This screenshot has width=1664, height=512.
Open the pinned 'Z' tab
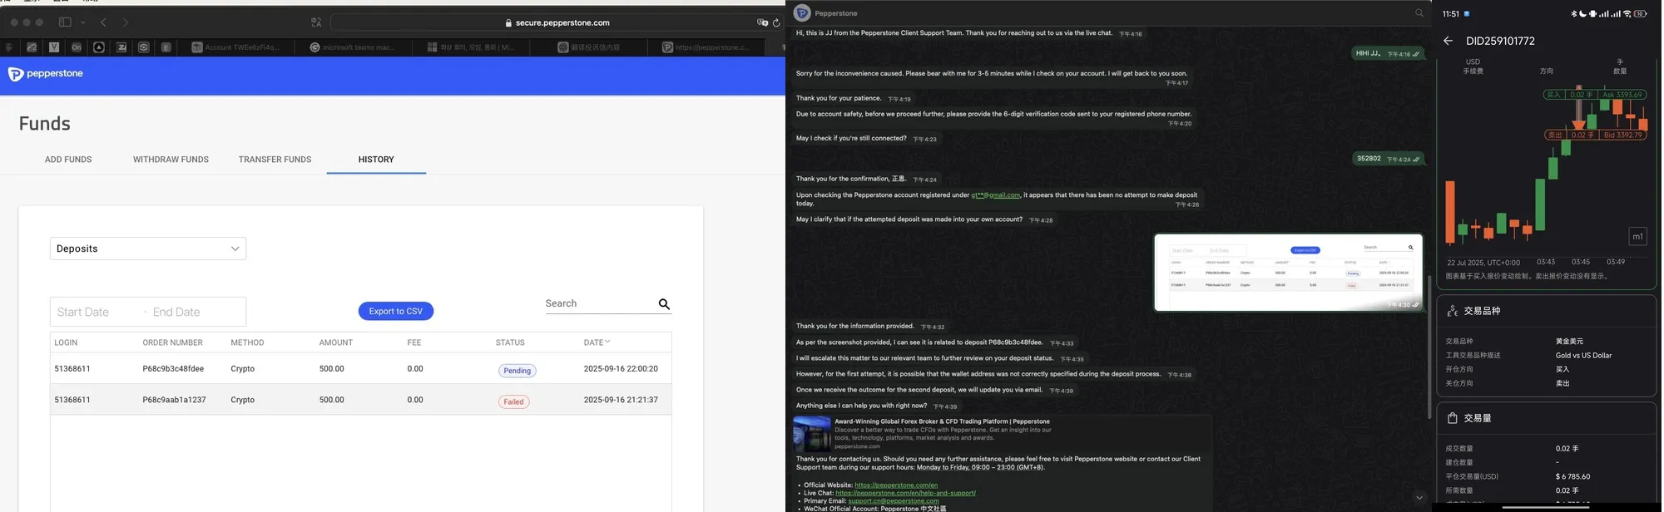pyautogui.click(x=121, y=47)
